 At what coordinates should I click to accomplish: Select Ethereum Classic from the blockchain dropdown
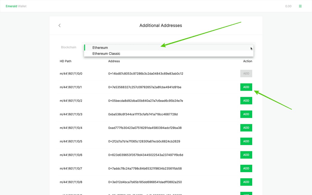coord(106,54)
